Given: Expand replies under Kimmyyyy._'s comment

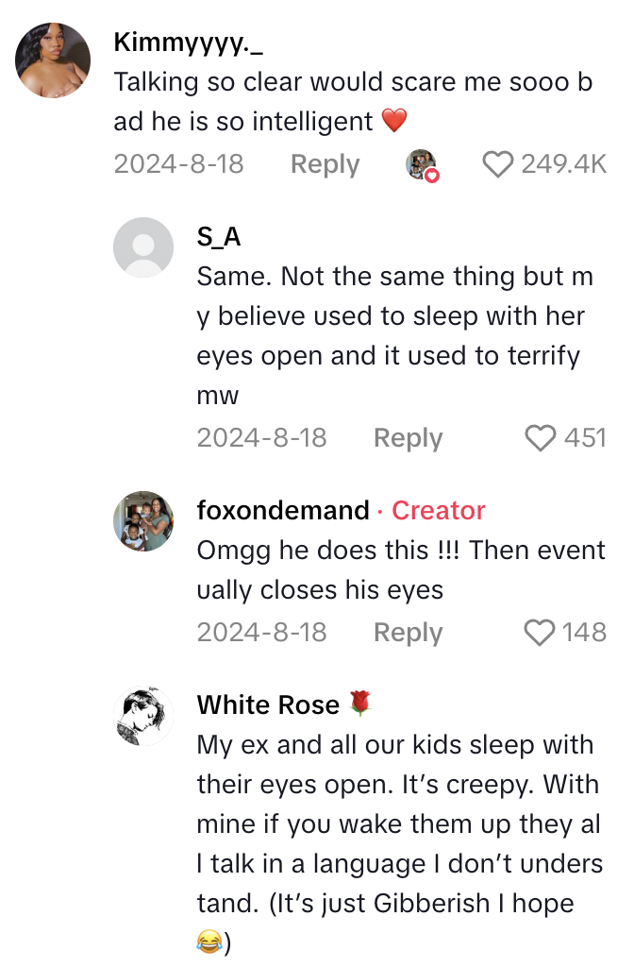Looking at the screenshot, I should pyautogui.click(x=325, y=163).
